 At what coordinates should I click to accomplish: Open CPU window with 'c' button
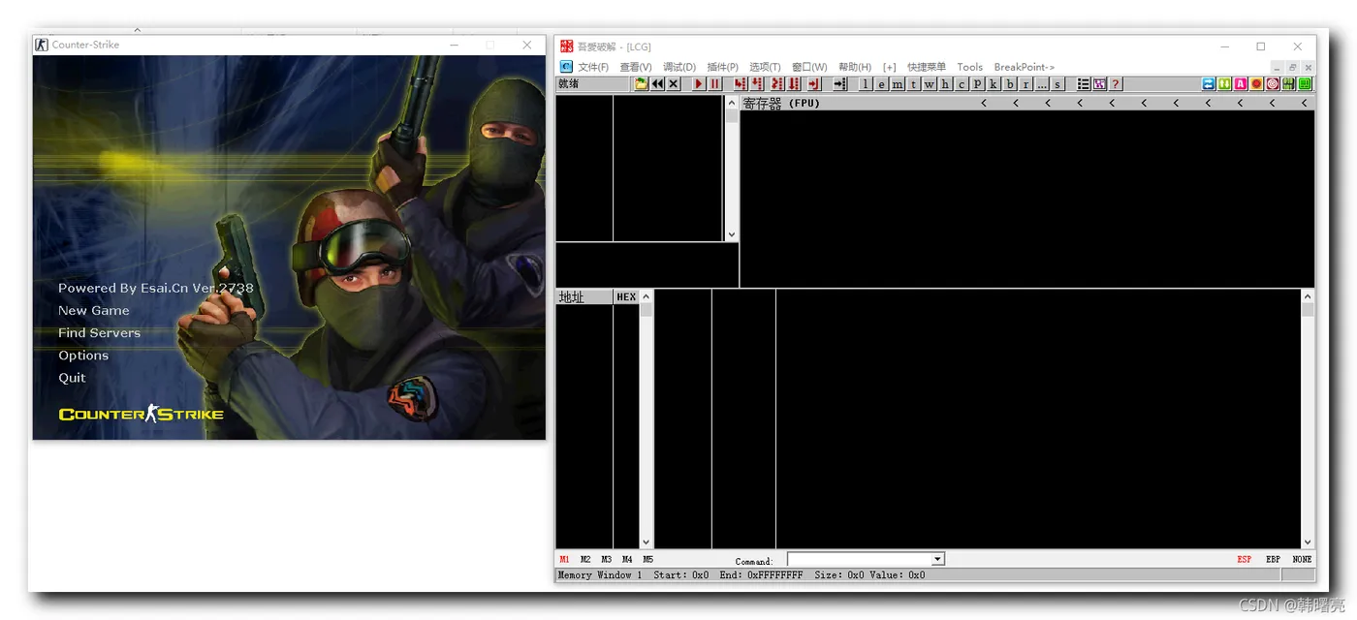(x=962, y=84)
